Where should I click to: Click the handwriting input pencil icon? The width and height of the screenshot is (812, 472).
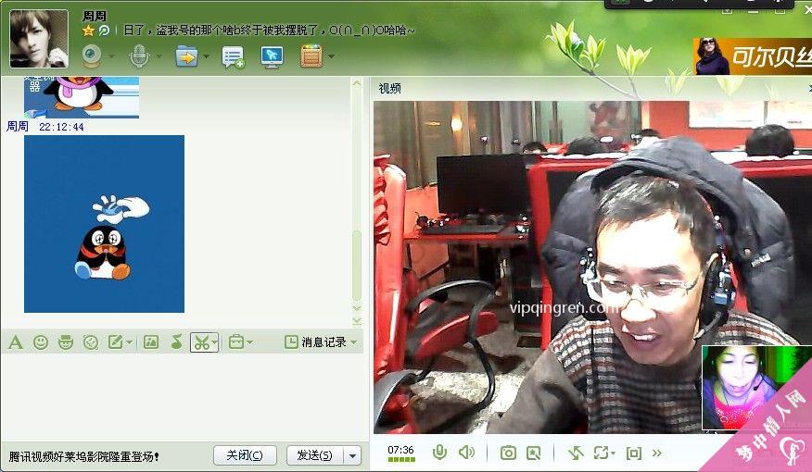tap(115, 342)
